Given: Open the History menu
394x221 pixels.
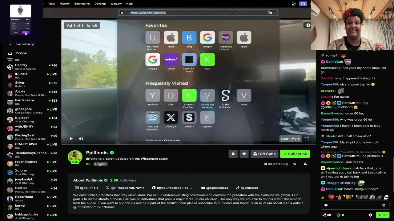Looking at the screenshot, I should pos(65,4).
